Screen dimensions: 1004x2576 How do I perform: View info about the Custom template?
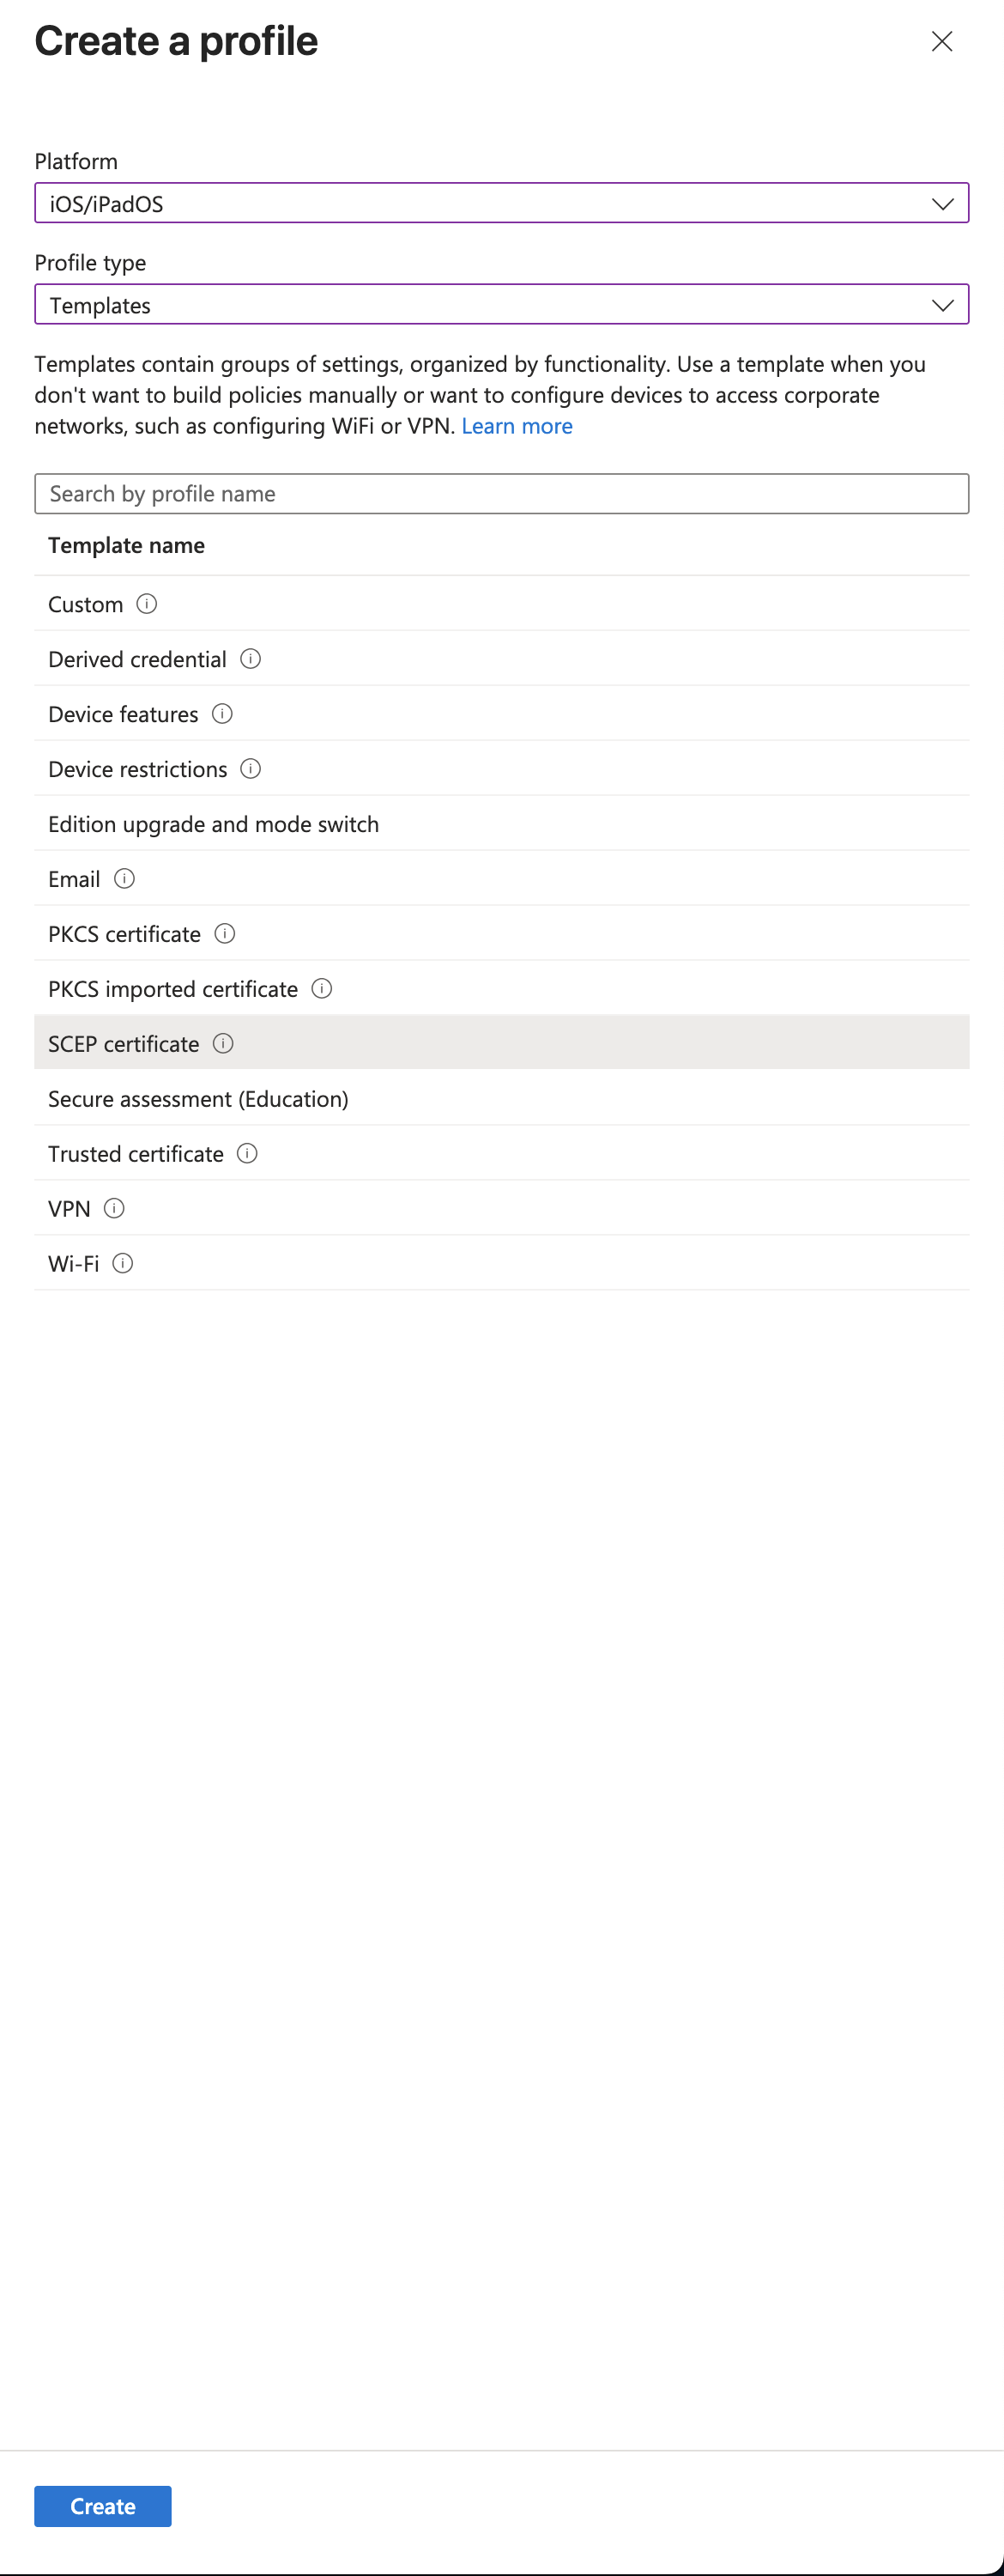pos(148,603)
